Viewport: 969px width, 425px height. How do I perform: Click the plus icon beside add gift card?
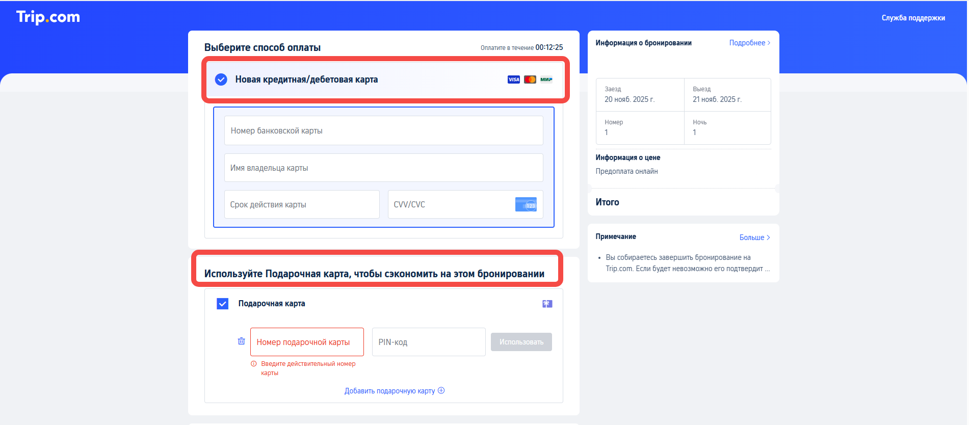[441, 390]
